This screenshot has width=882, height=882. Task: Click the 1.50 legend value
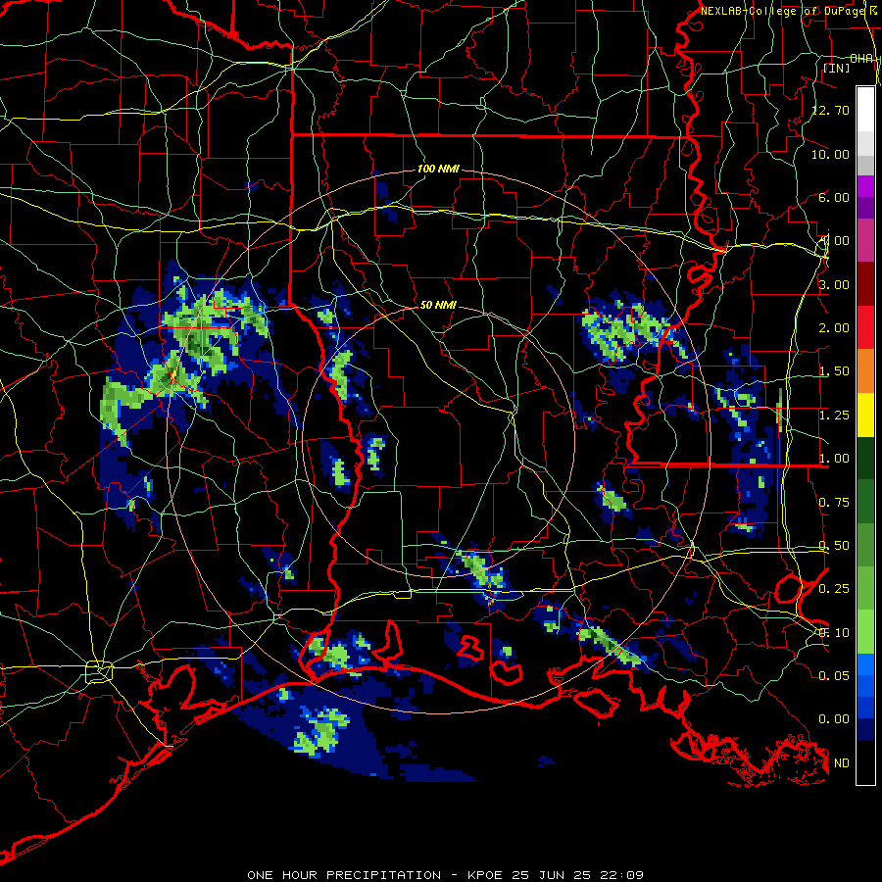pos(834,370)
